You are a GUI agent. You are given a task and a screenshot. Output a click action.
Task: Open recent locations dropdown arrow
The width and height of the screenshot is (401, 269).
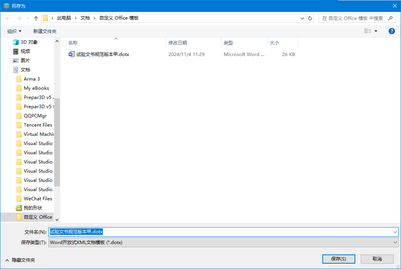(28, 18)
